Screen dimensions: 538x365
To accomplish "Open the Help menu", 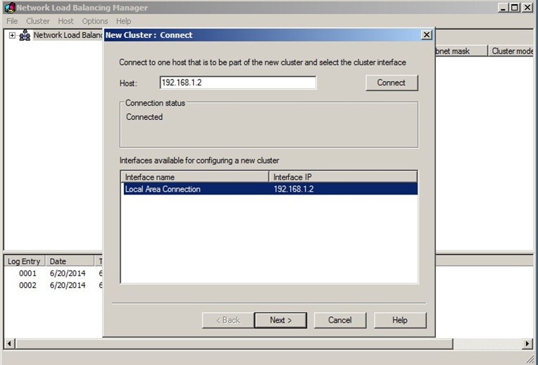I will coord(123,21).
